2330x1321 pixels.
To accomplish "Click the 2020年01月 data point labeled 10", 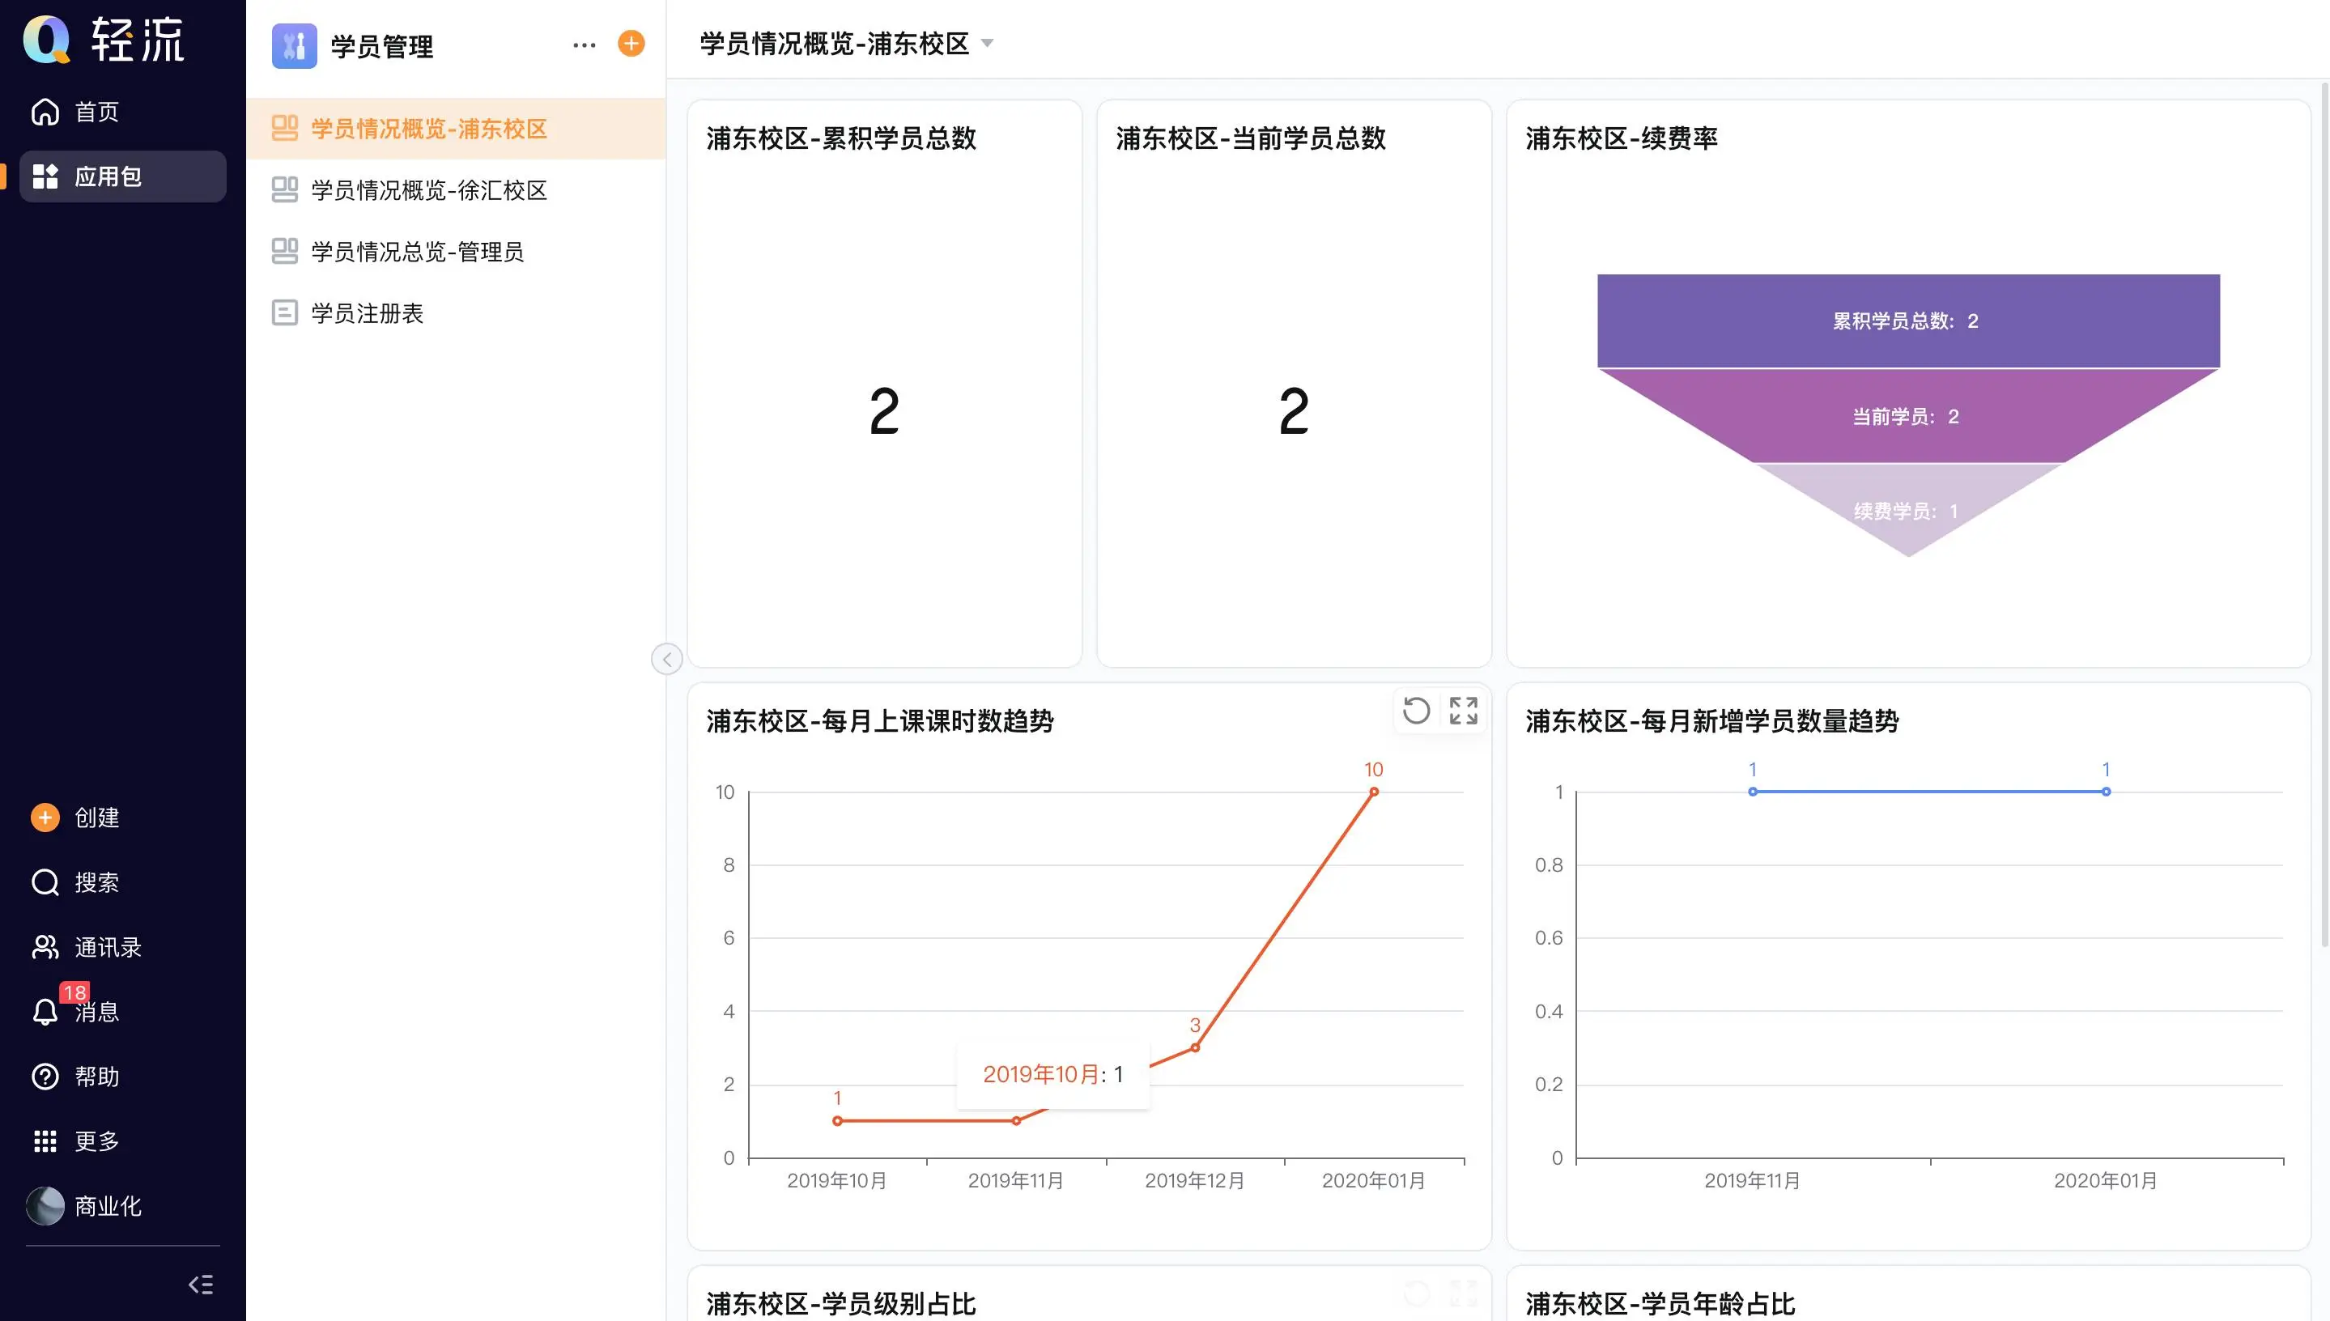I will tap(1374, 792).
